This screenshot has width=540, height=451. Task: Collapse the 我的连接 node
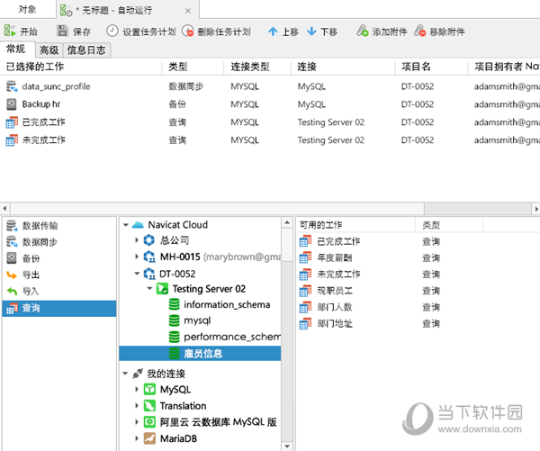(125, 374)
